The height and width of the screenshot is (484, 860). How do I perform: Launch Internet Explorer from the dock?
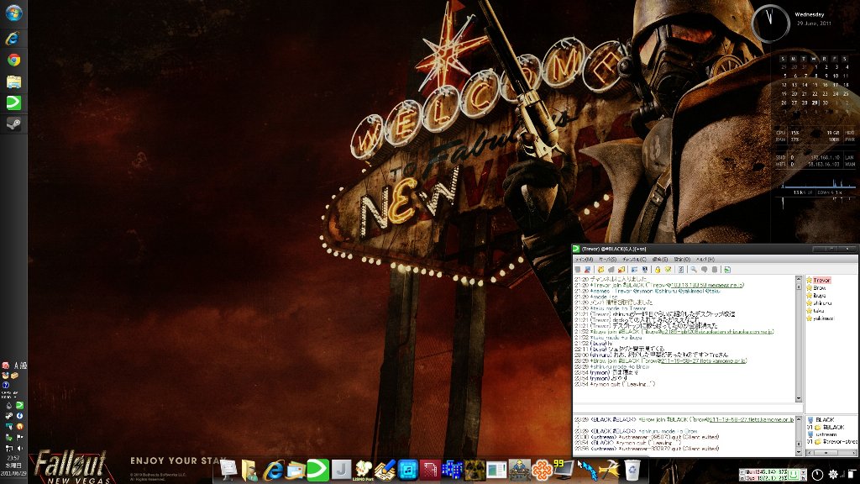[x=273, y=471]
